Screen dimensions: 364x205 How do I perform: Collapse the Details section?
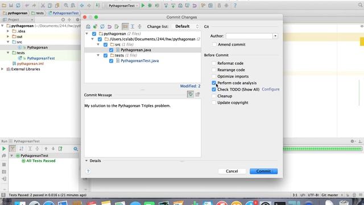point(86,161)
